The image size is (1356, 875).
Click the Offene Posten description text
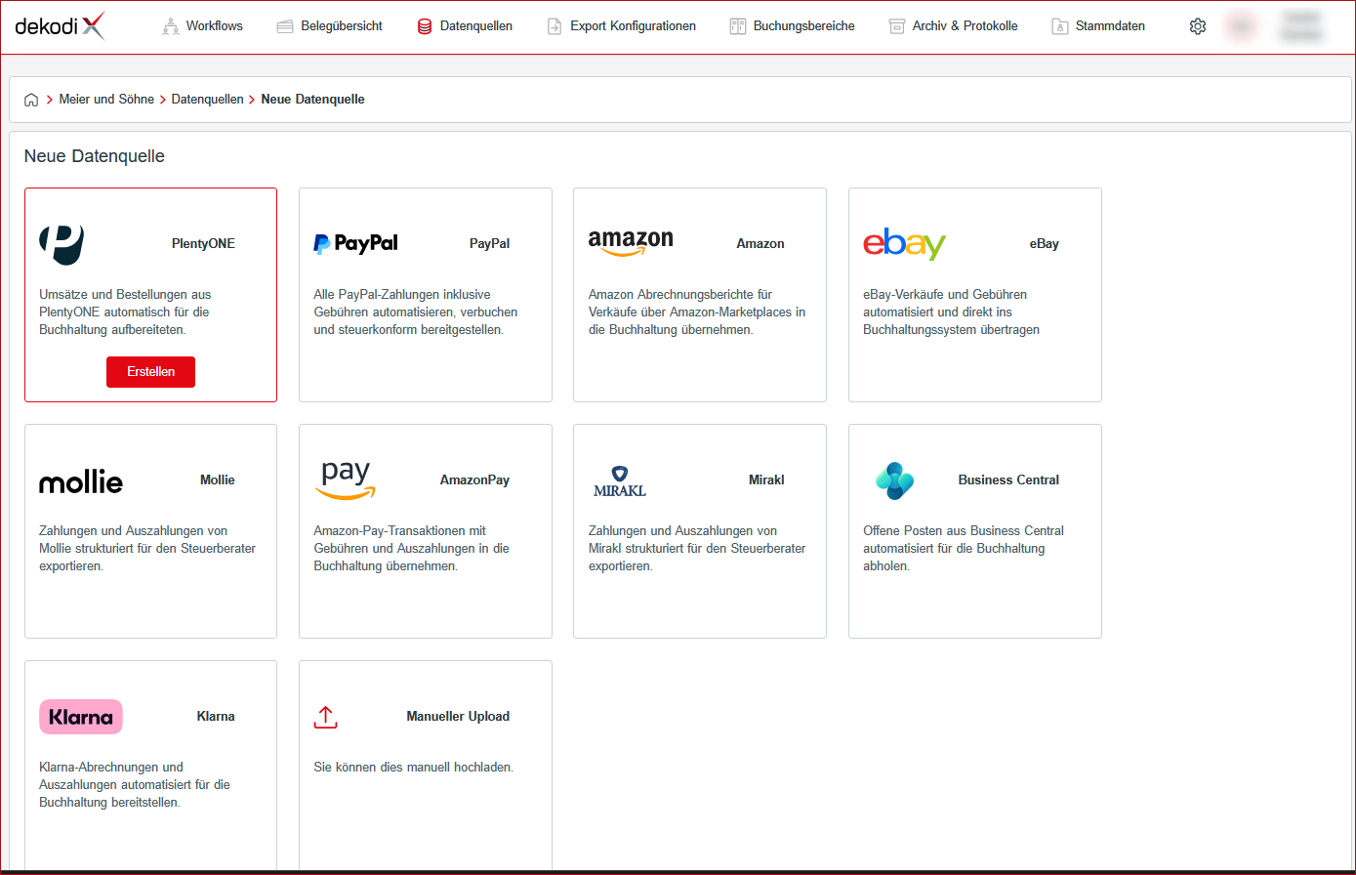(x=964, y=549)
